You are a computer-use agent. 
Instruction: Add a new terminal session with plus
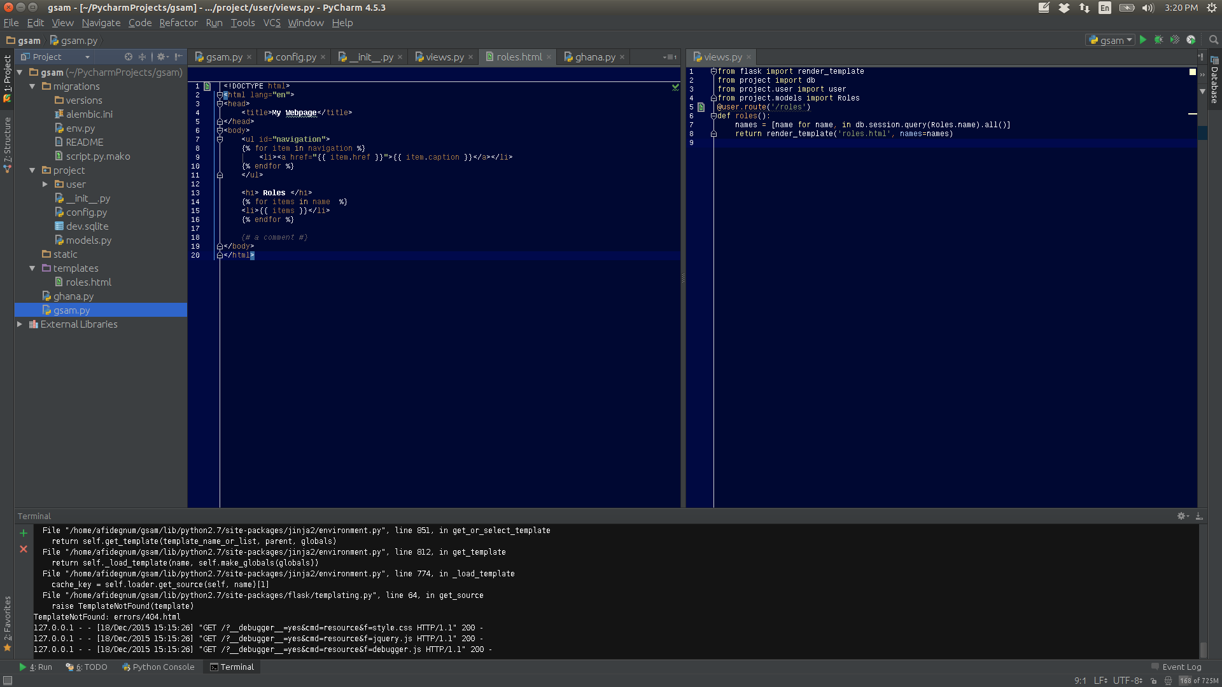click(x=24, y=533)
